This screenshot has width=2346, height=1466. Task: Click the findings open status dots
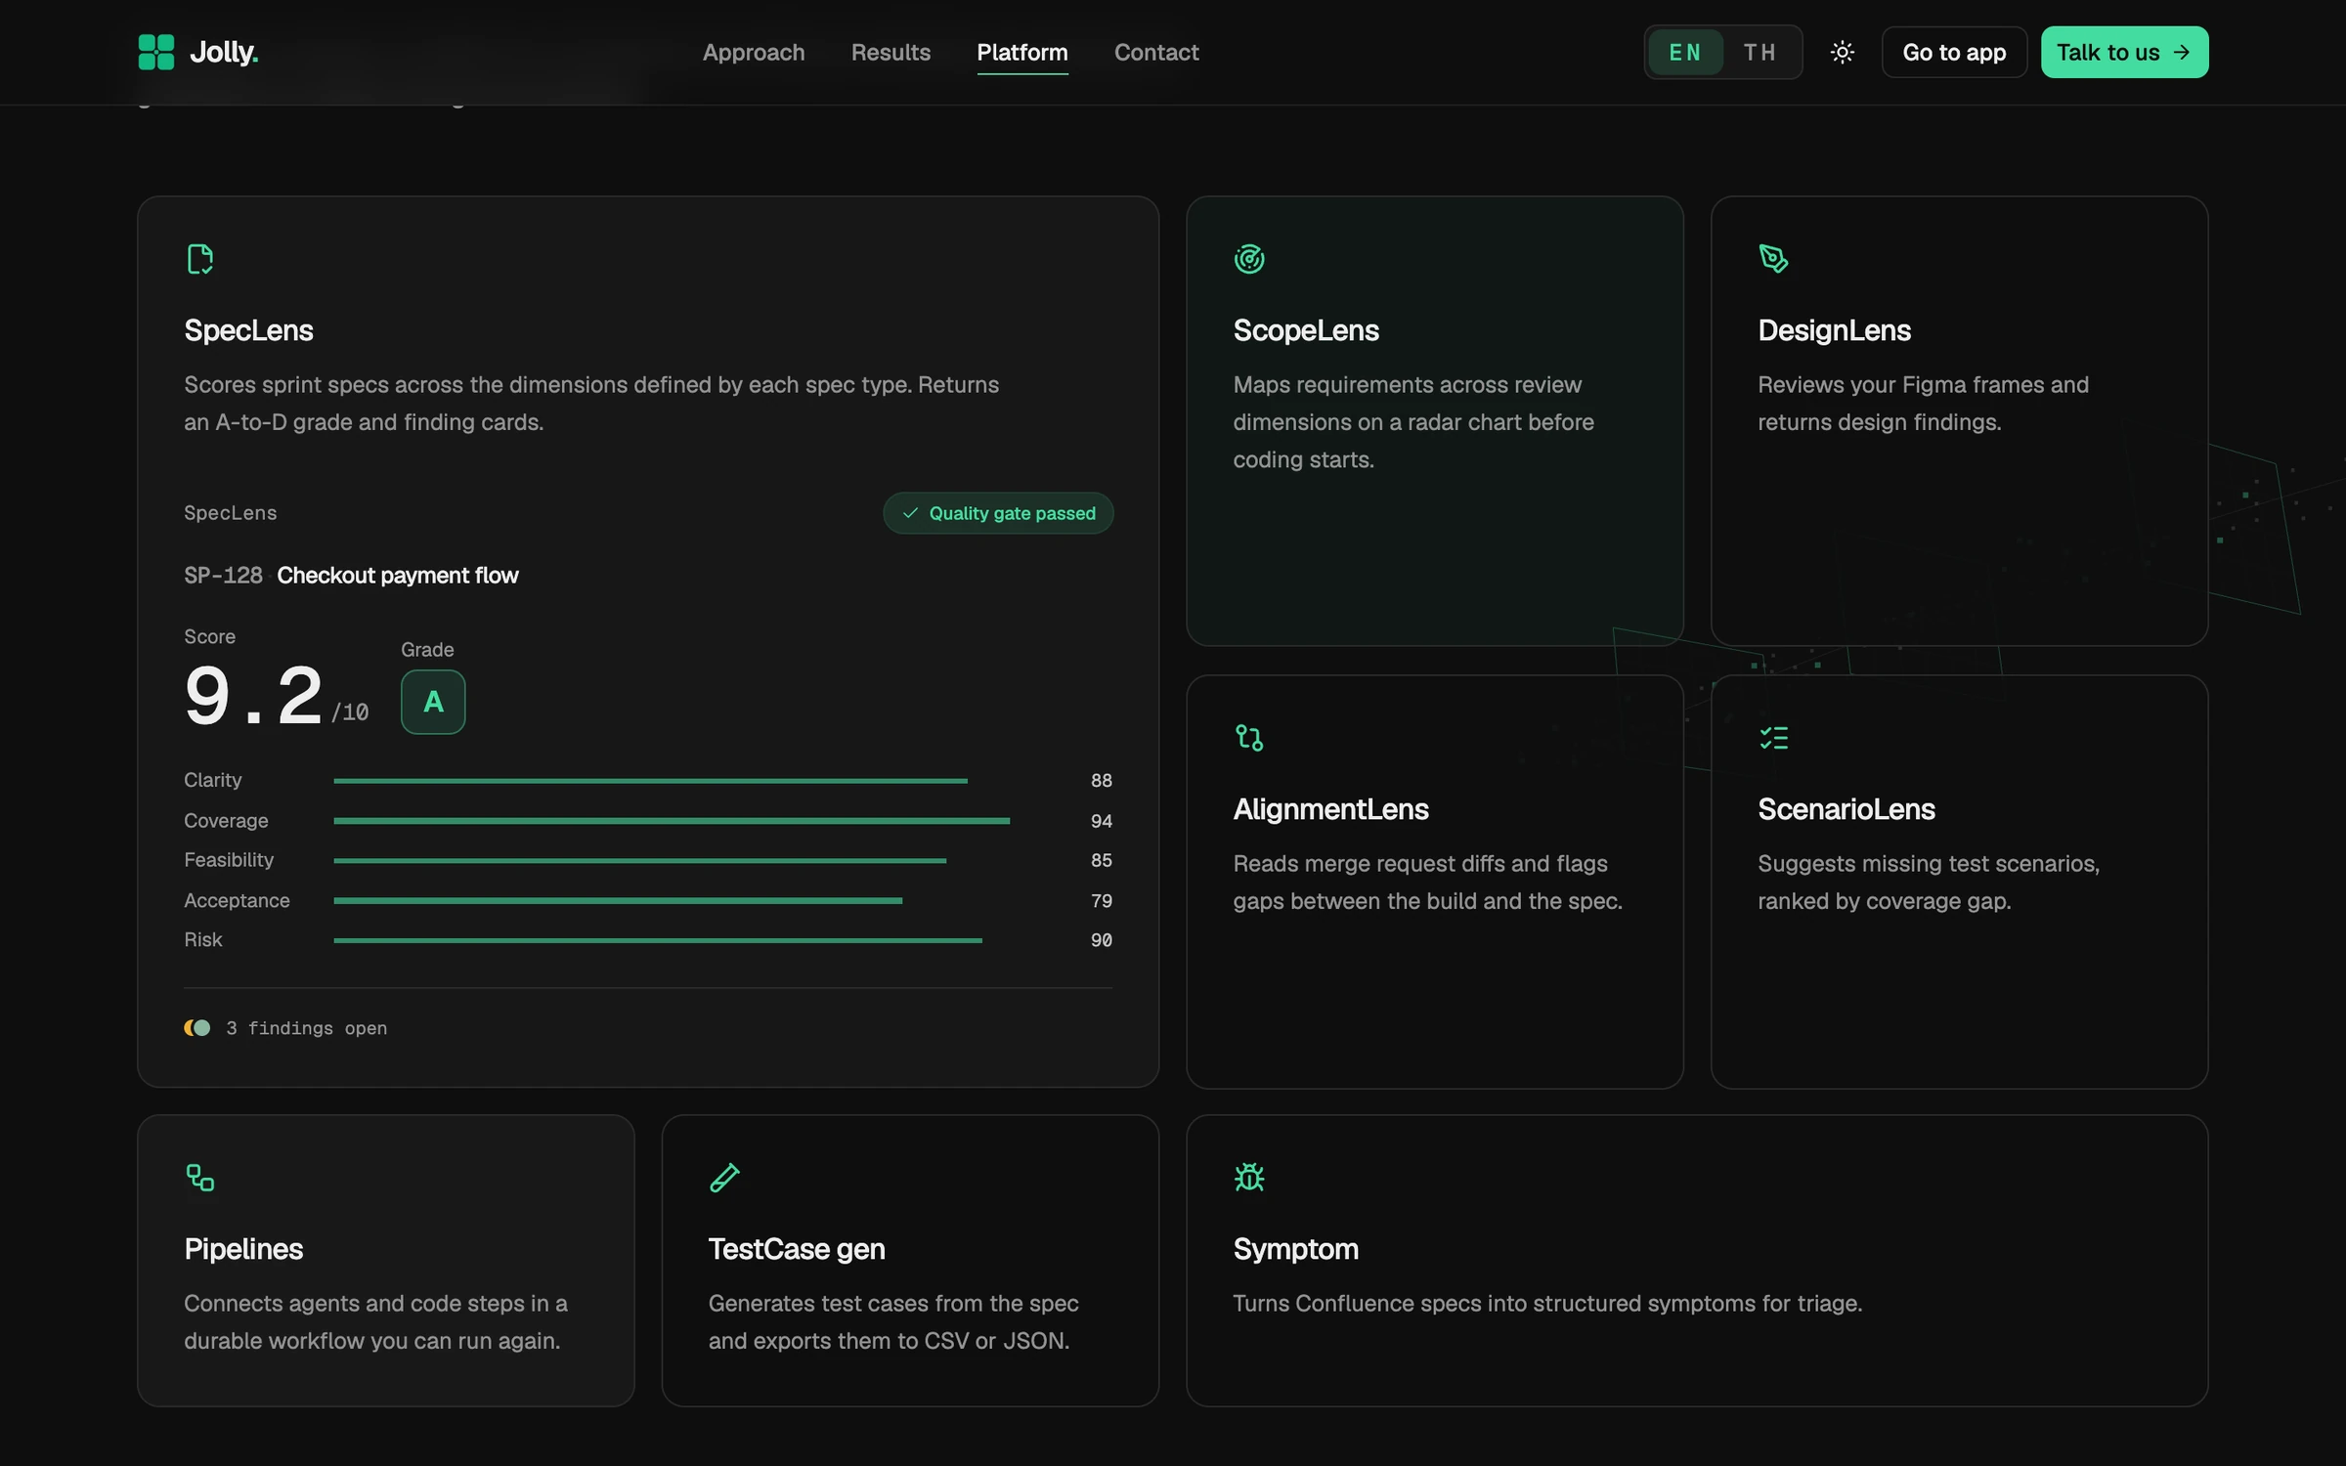(x=197, y=1028)
